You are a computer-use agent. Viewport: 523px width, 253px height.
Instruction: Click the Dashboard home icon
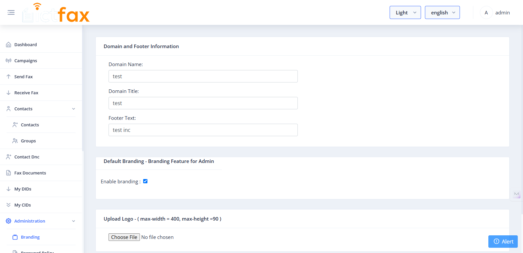coord(8,45)
